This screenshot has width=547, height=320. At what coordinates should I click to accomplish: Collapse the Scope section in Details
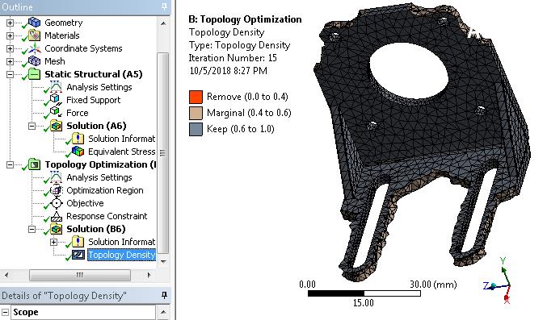[x=5, y=312]
